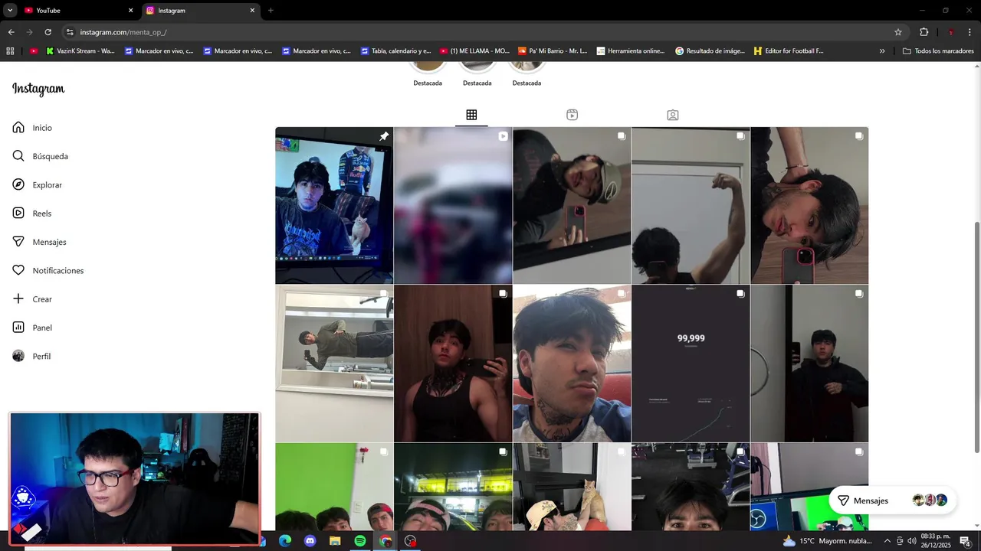Open the tab search dropdown arrow
The width and height of the screenshot is (981, 551).
click(10, 11)
